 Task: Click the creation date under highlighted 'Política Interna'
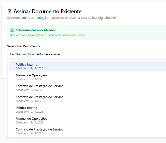(x=29, y=68)
